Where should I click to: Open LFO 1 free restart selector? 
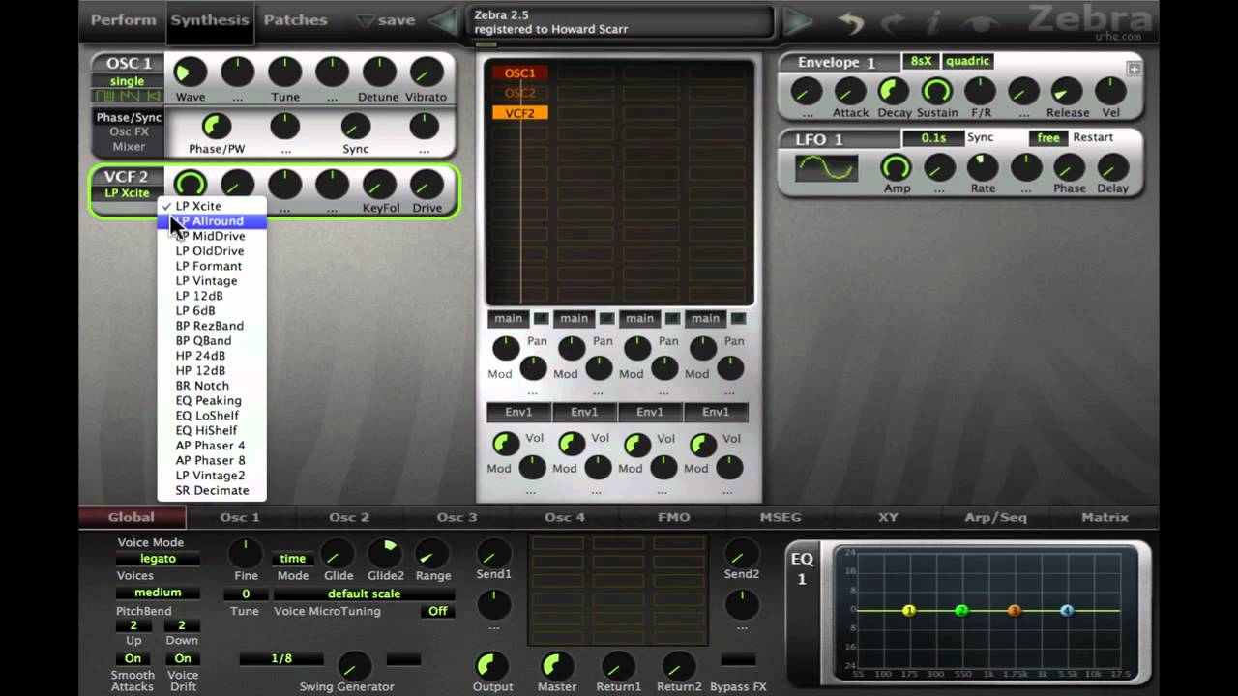point(1047,138)
